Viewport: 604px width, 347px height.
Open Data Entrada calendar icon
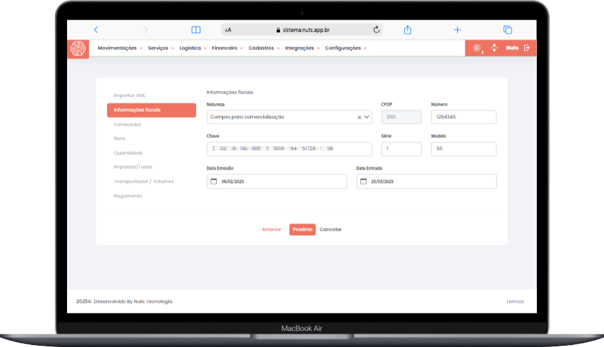[363, 181]
